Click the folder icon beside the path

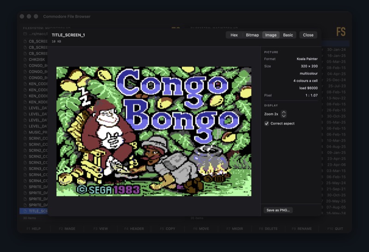click(25, 34)
